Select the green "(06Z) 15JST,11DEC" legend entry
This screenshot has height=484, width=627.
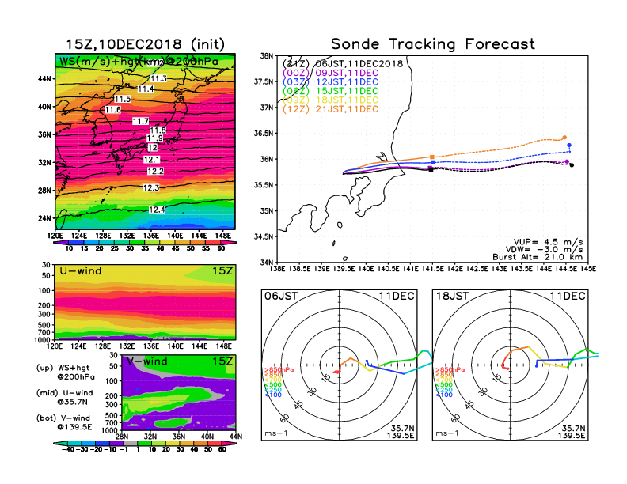click(330, 91)
